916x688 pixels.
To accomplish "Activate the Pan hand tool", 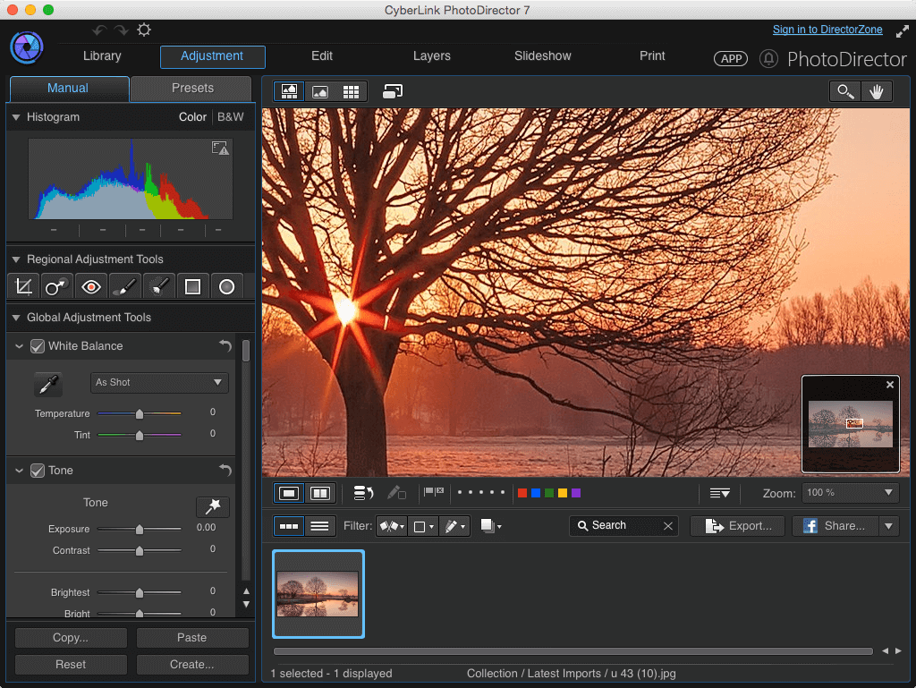I will point(877,91).
